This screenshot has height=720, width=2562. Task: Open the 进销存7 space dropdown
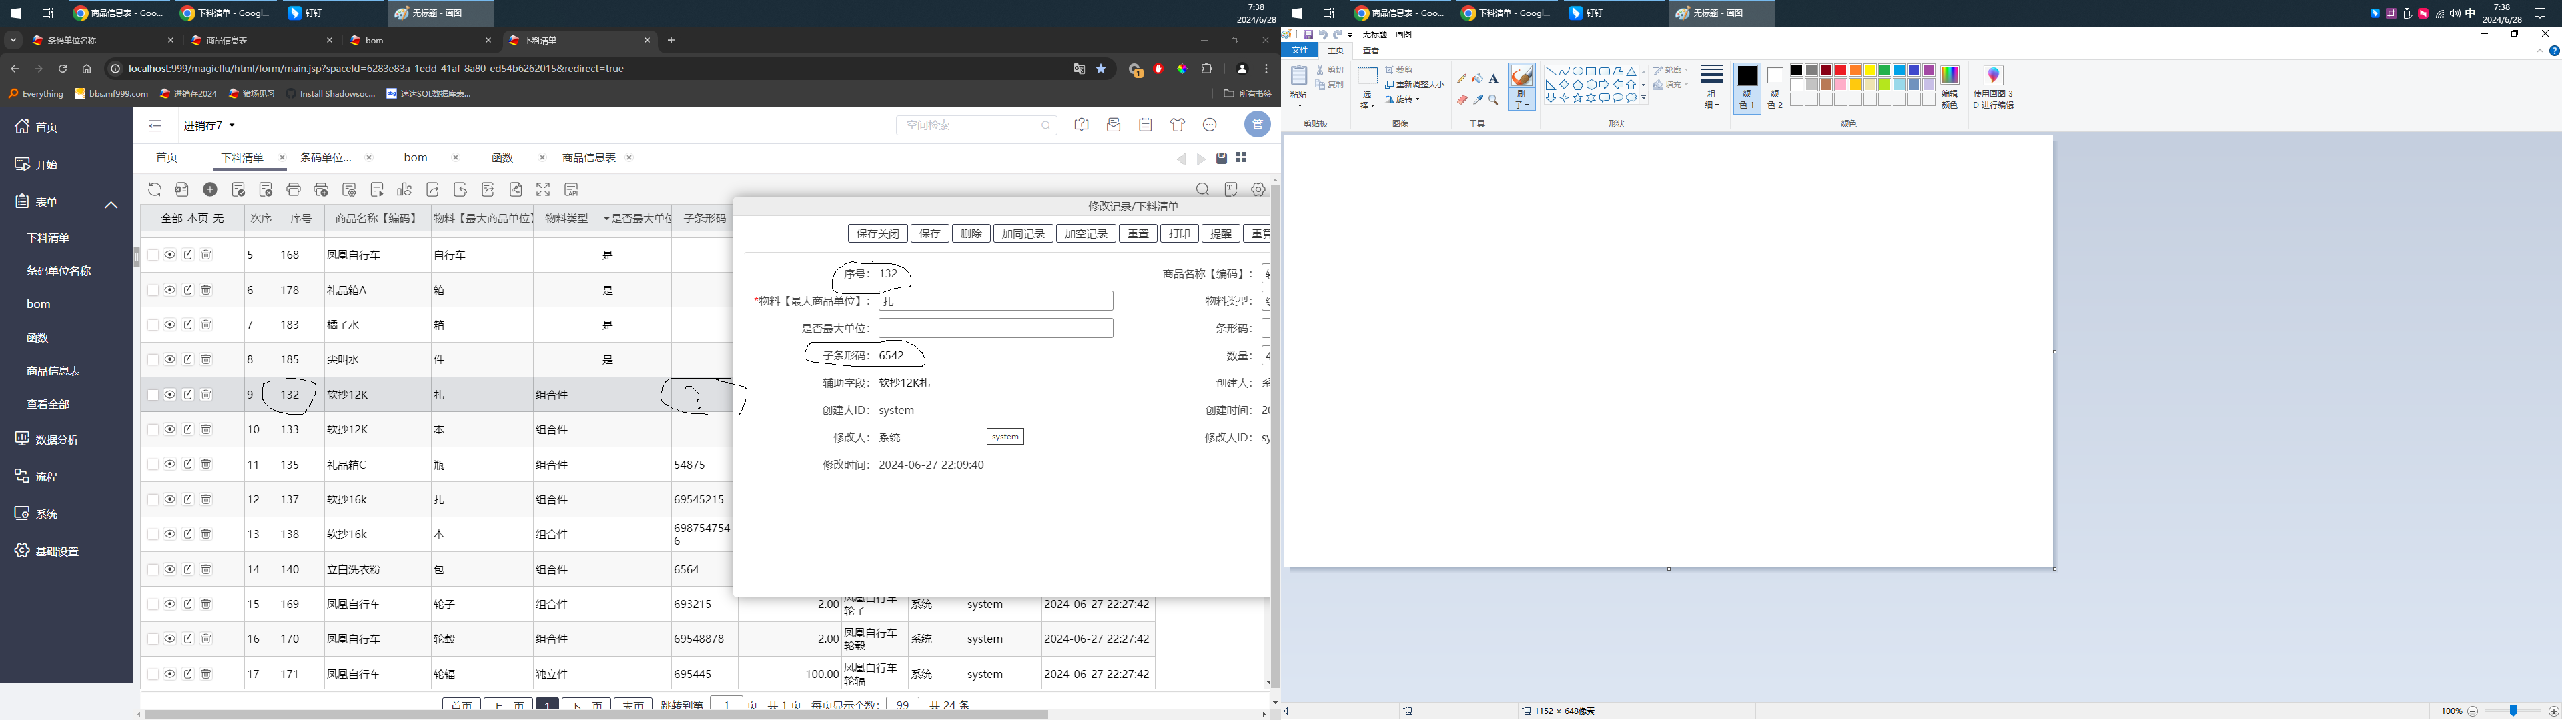tap(209, 125)
